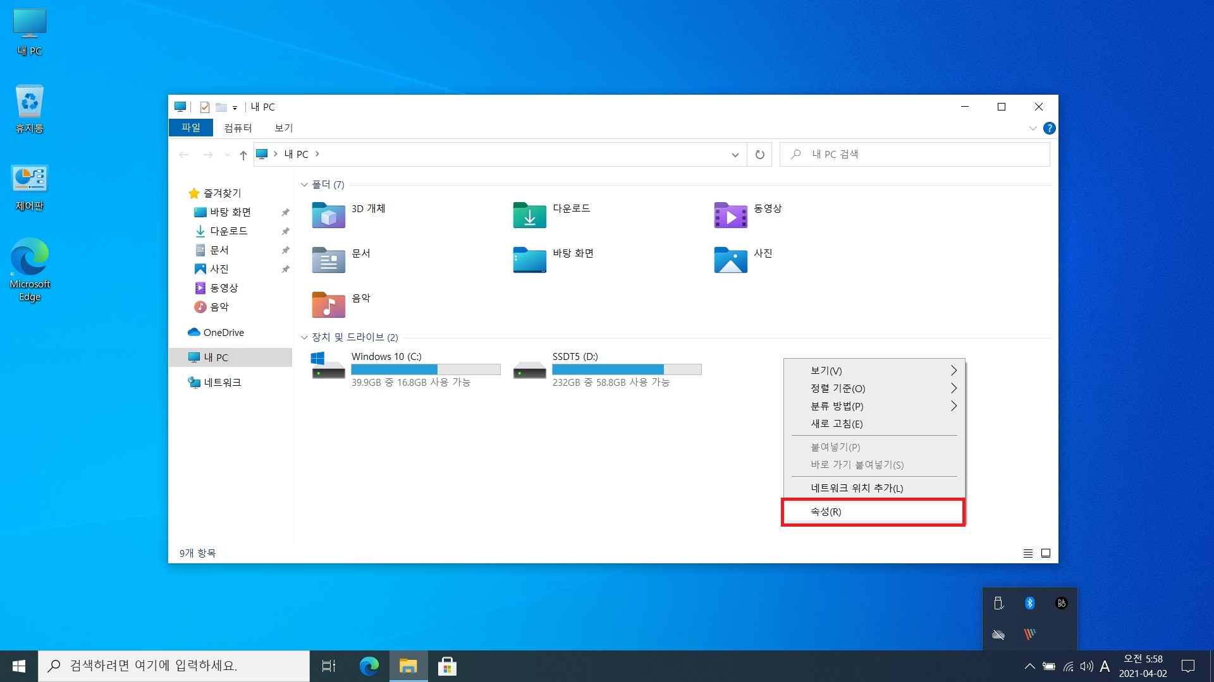Select the SSDT5 (D:) drive icon
Viewport: 1214px width, 682px height.
click(529, 370)
